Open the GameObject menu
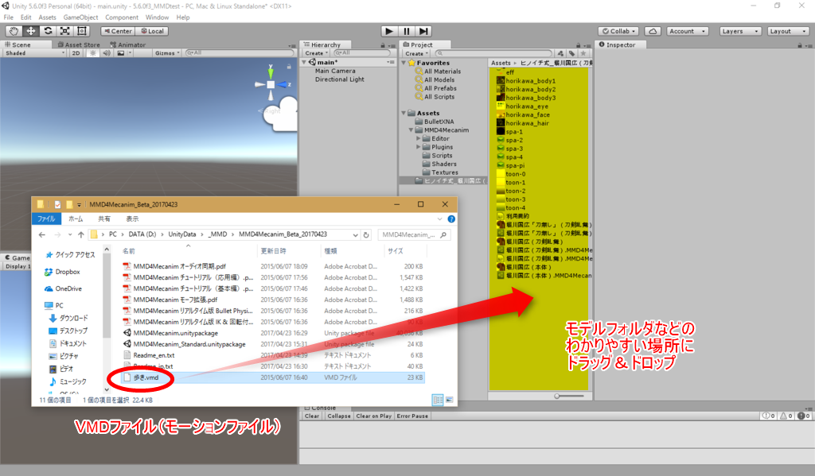The height and width of the screenshot is (476, 815). point(80,17)
